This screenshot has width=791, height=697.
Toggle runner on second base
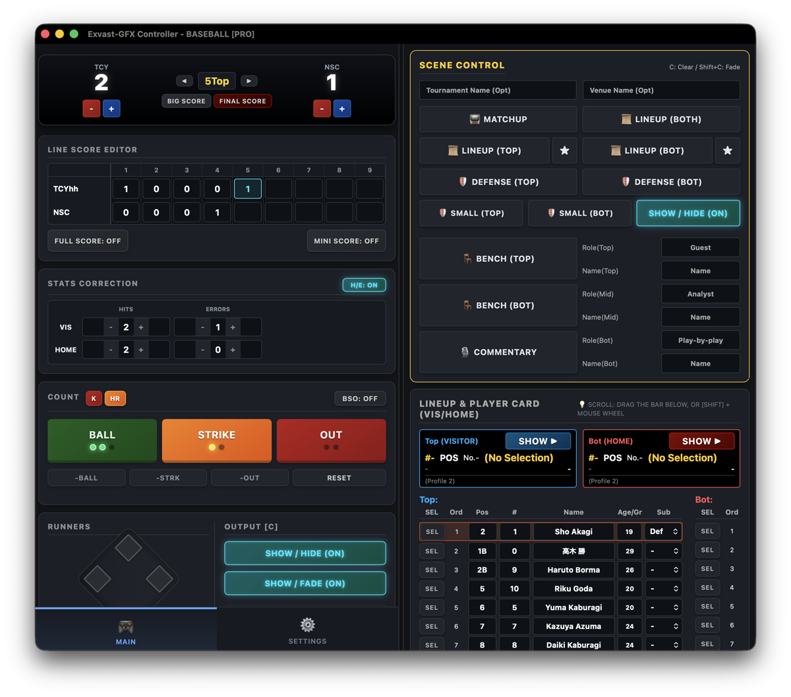click(129, 547)
